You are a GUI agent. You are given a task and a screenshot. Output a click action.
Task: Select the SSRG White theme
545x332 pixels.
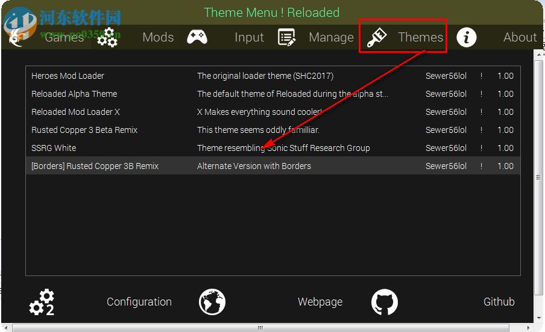point(273,148)
